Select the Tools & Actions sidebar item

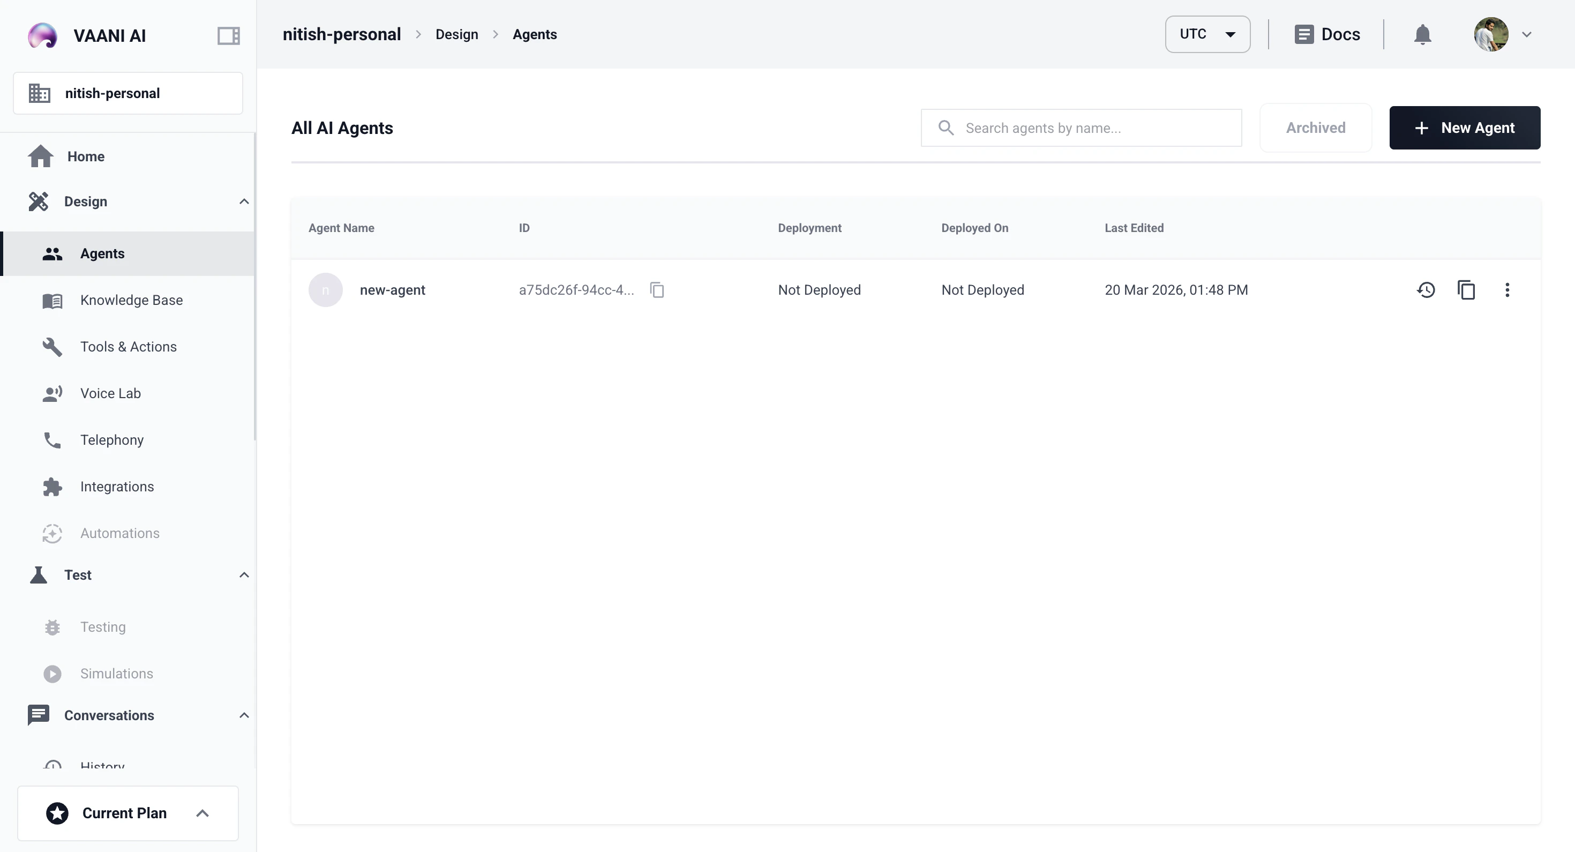[x=128, y=346]
